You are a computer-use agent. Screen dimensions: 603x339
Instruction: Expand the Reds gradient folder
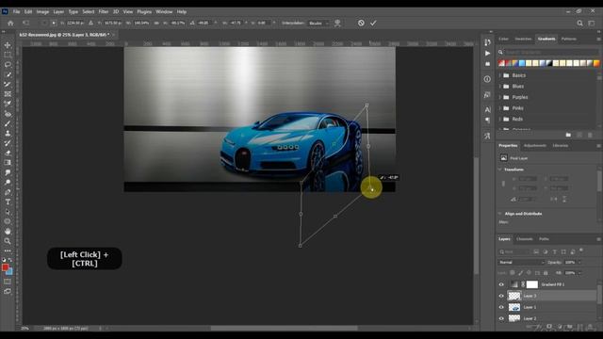tap(500, 120)
